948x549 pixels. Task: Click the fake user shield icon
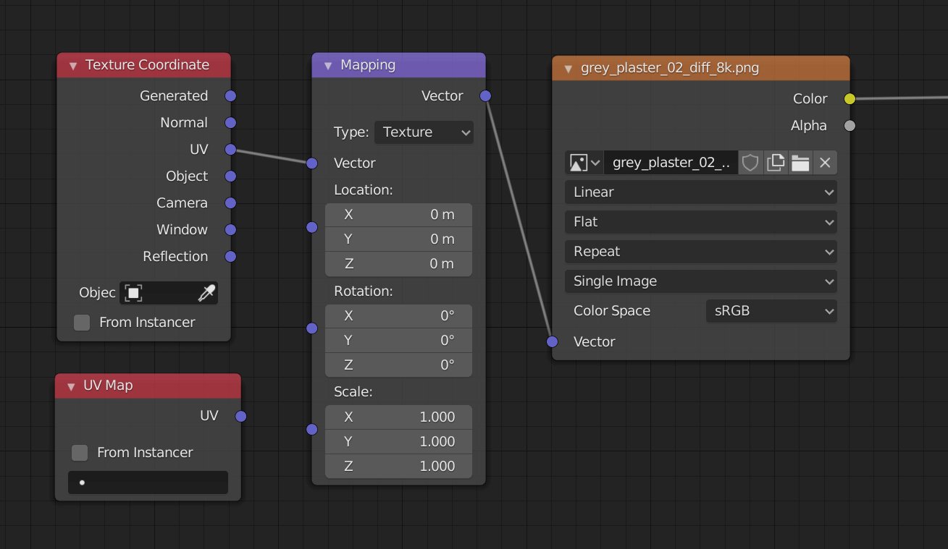point(750,163)
